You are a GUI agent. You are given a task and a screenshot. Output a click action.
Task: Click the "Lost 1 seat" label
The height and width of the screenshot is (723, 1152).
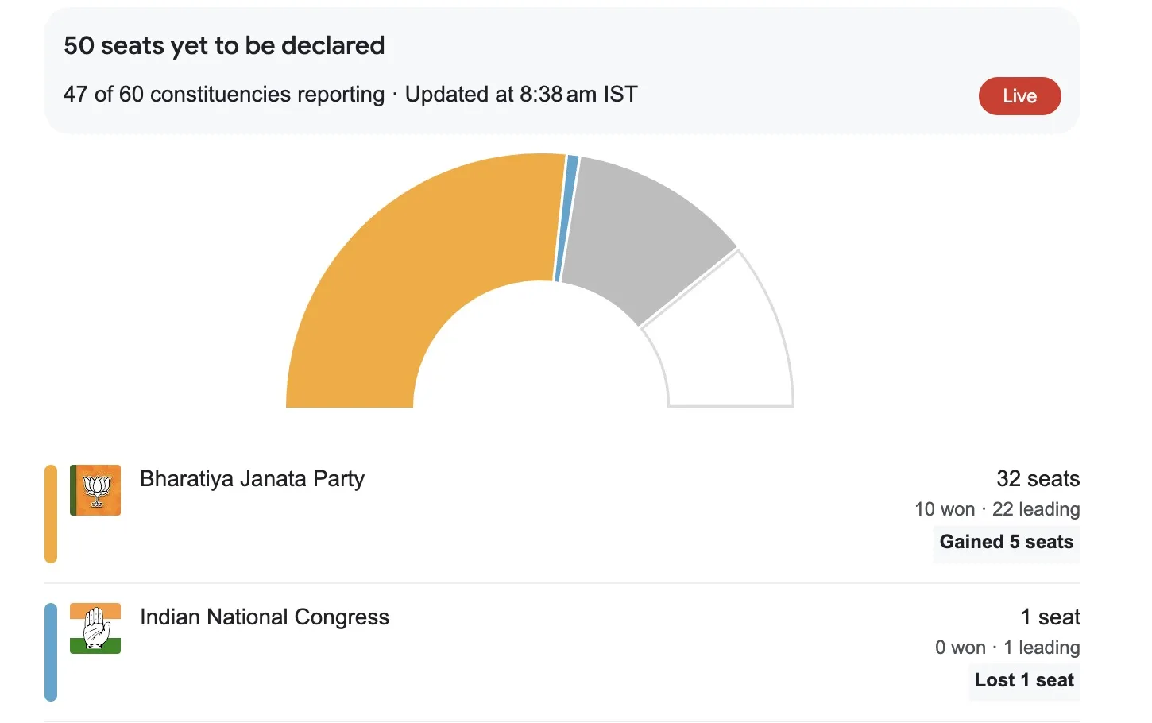[1024, 681]
